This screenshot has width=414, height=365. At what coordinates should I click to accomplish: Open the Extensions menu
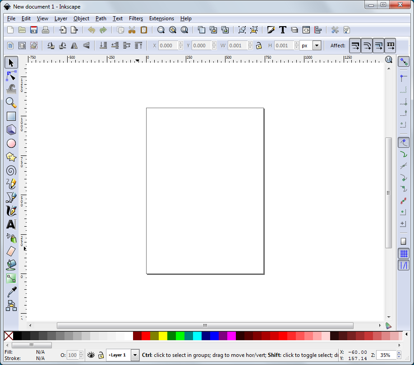coord(161,18)
